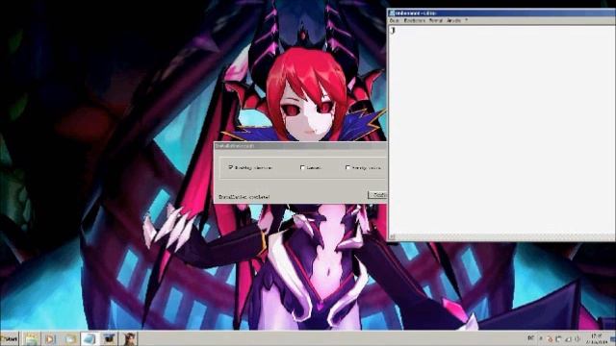Click the Notepad icon in Editor title bar
The image size is (616, 346).
click(x=392, y=13)
